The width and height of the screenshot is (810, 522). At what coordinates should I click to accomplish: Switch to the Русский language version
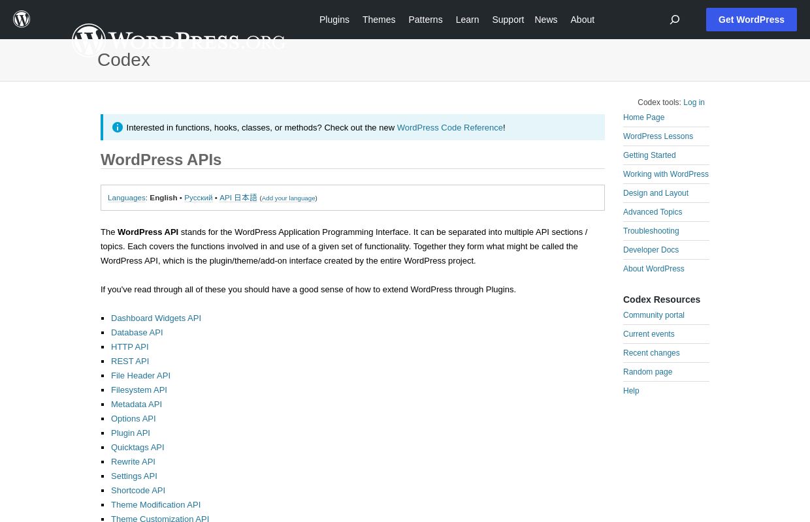click(x=199, y=198)
